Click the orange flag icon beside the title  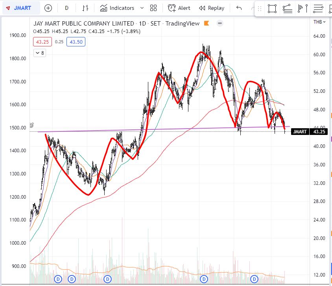[x=207, y=23]
